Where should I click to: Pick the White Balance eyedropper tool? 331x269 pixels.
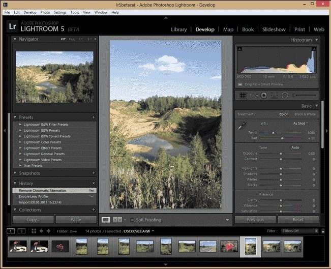pyautogui.click(x=243, y=124)
